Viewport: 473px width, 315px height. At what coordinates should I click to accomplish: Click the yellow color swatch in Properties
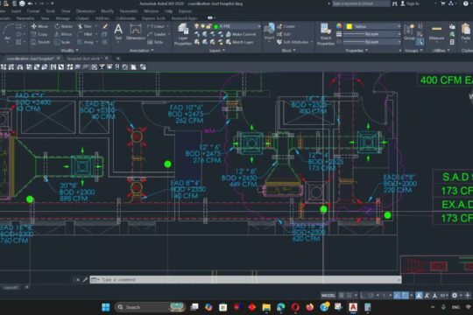349,26
